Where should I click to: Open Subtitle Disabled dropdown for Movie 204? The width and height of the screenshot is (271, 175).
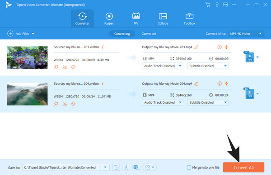point(208,102)
